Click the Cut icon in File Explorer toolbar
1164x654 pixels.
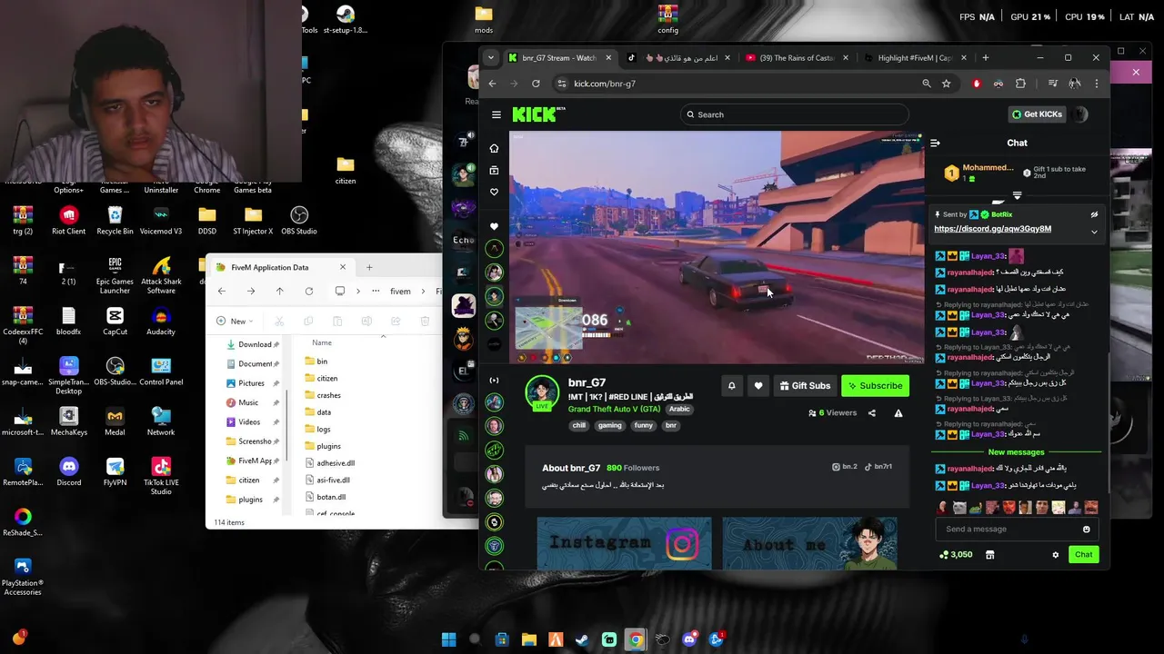coord(279,322)
